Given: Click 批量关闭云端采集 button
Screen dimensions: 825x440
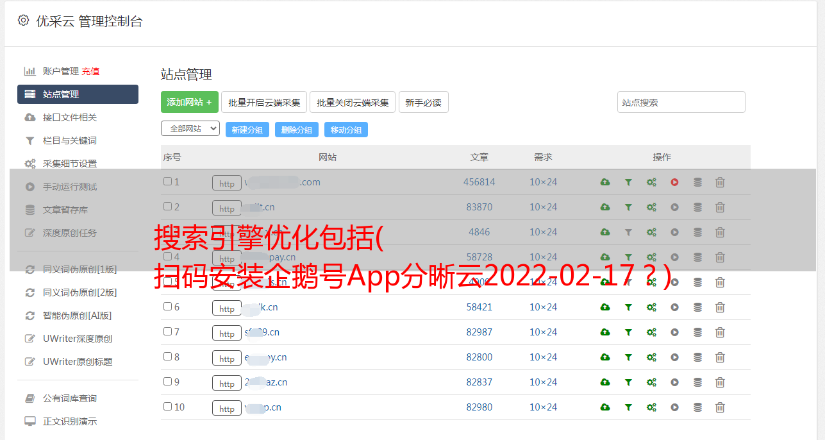Looking at the screenshot, I should pyautogui.click(x=353, y=102).
